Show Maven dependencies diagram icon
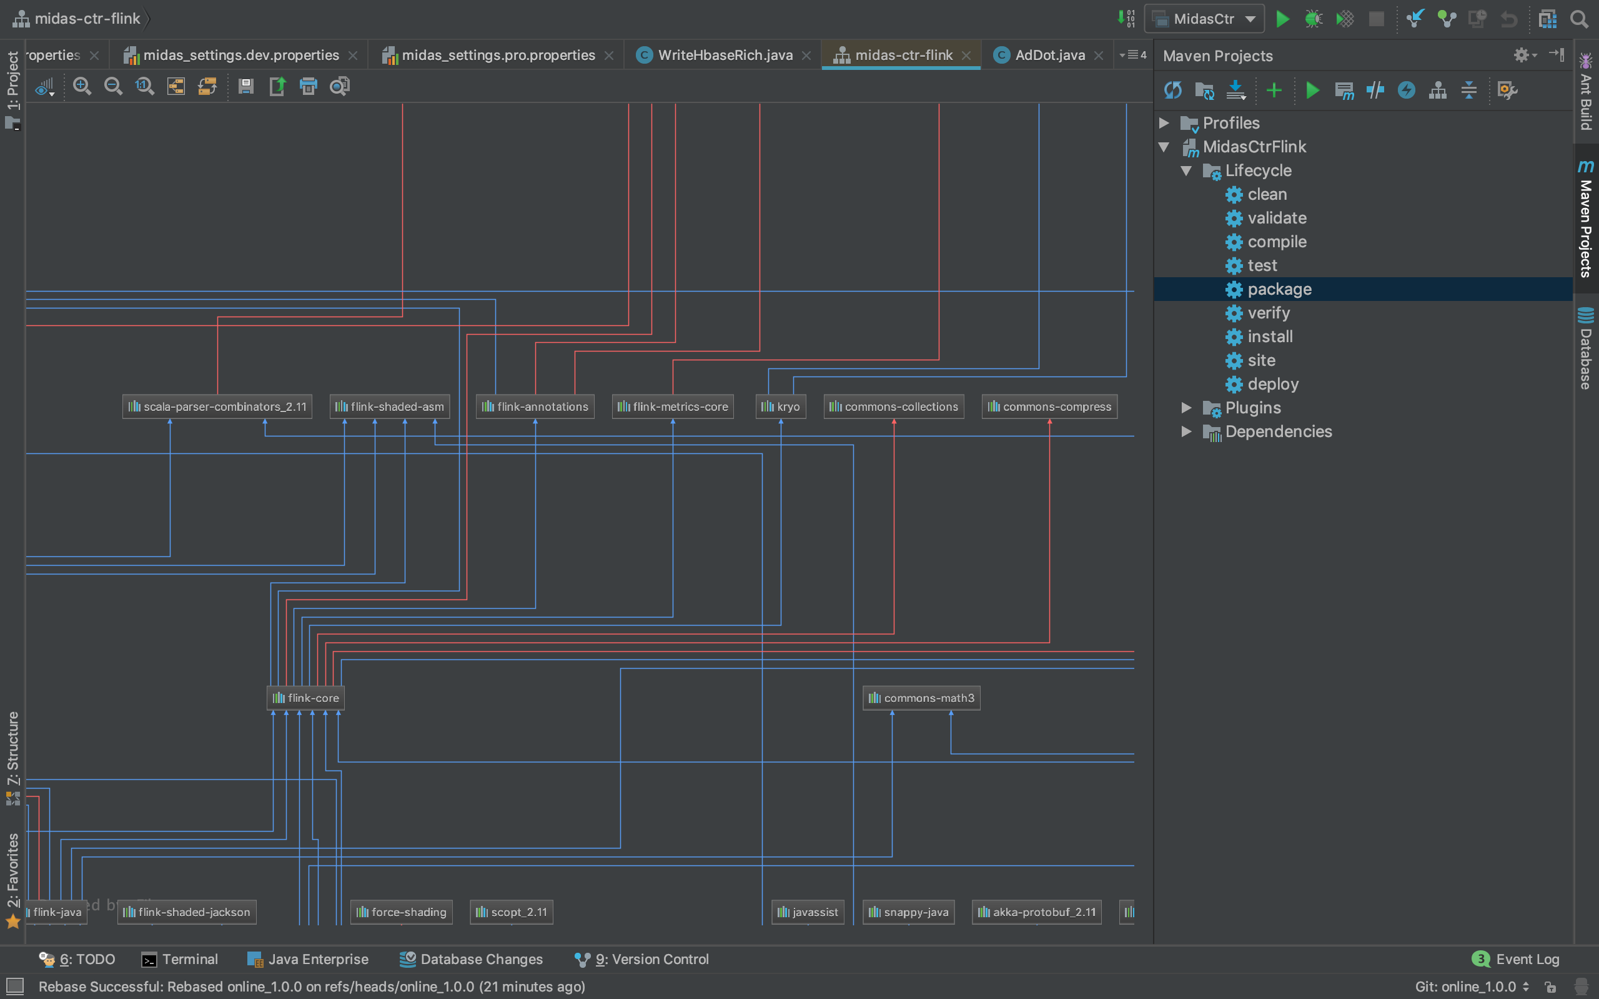 click(1438, 90)
